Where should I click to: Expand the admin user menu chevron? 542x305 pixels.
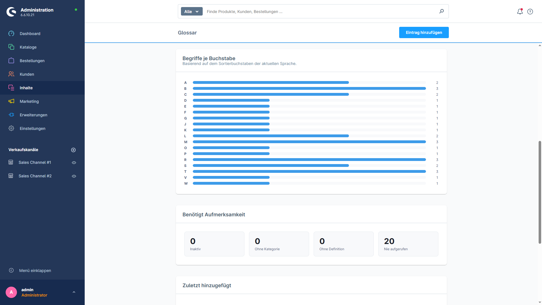tap(74, 292)
